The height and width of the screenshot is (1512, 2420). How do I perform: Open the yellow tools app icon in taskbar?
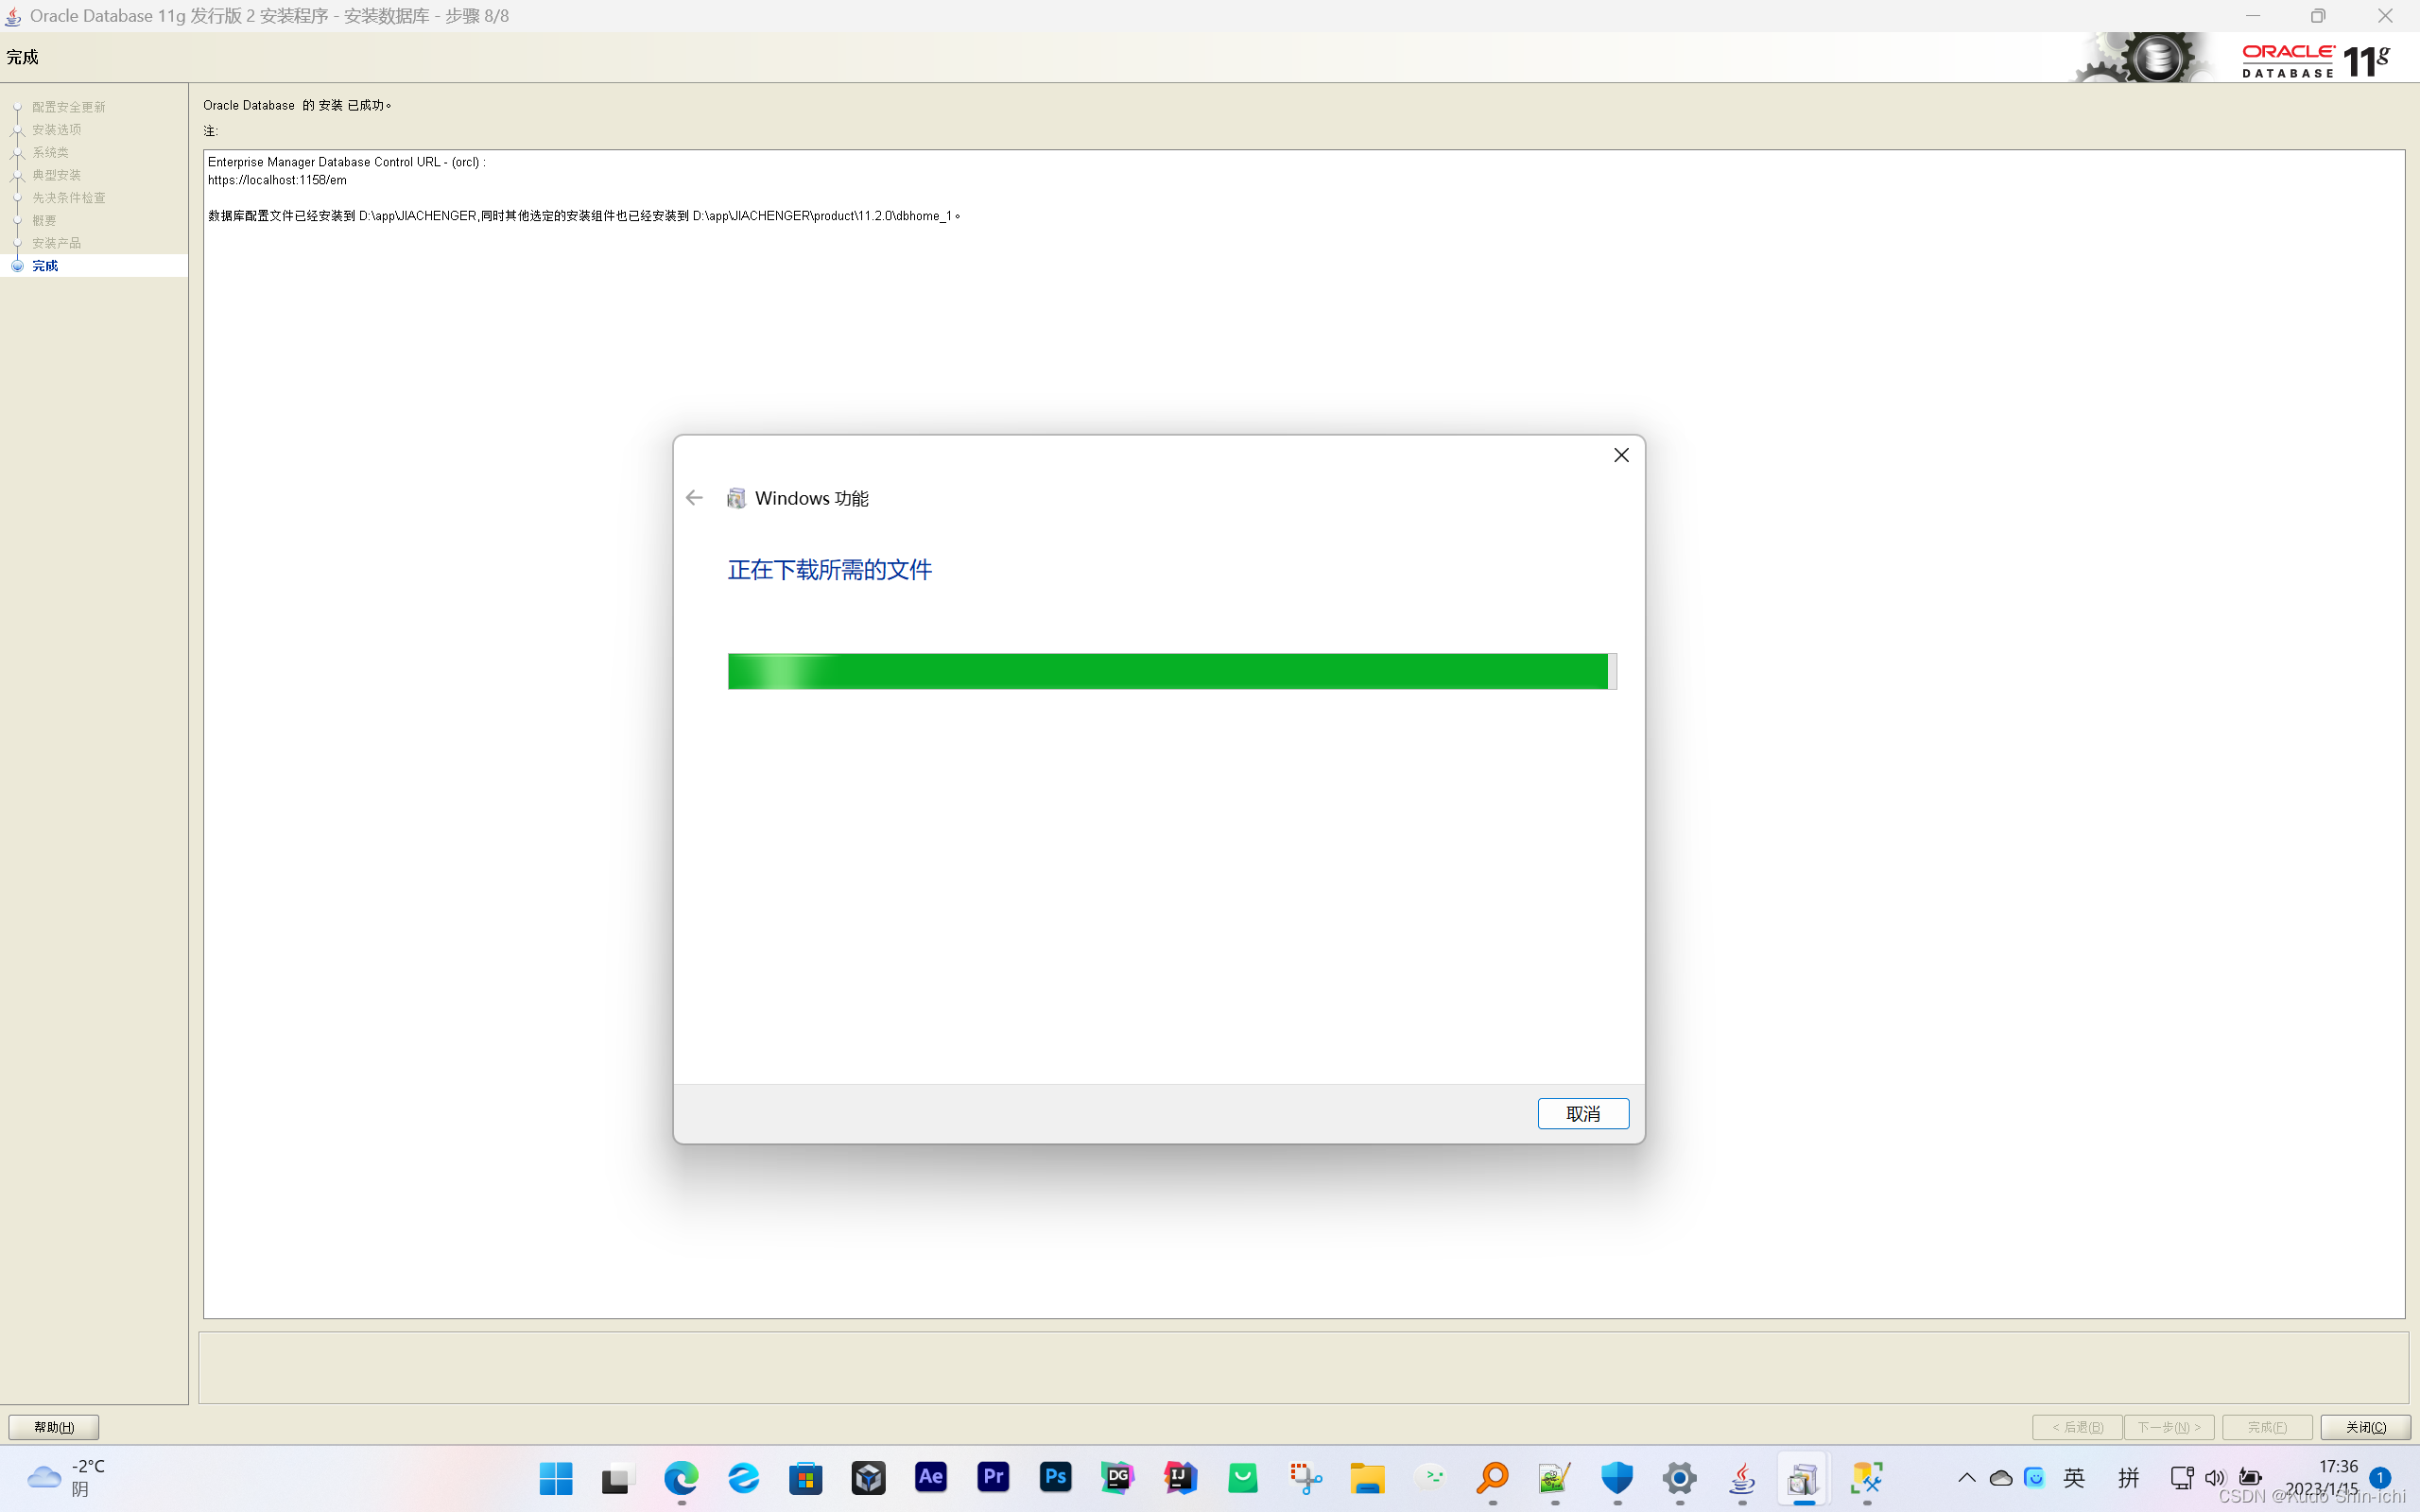click(x=1867, y=1477)
